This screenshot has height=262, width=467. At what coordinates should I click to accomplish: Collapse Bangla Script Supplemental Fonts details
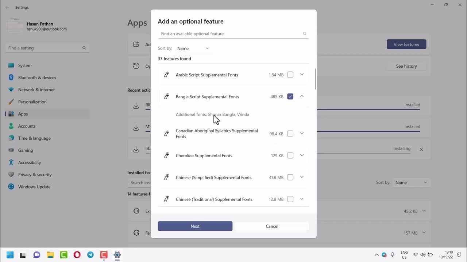pyautogui.click(x=302, y=96)
